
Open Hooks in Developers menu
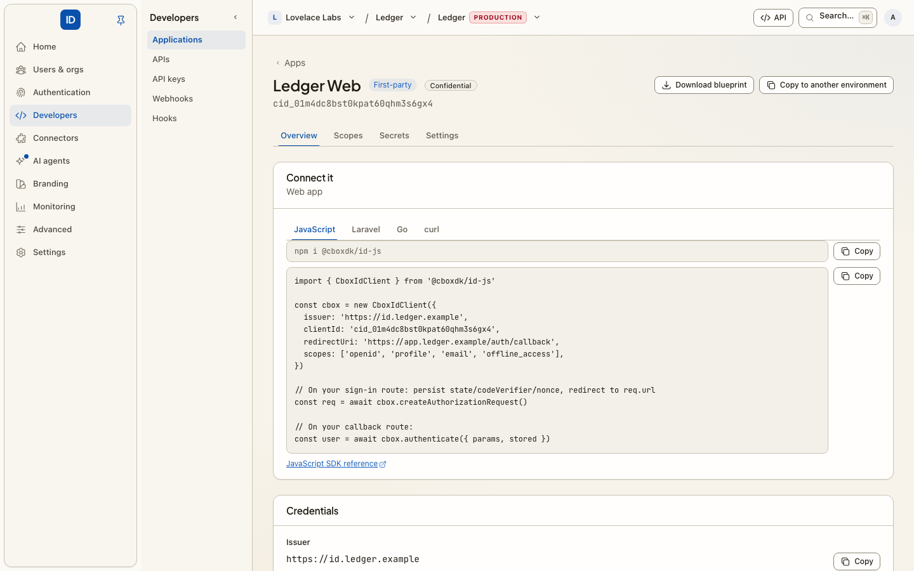pos(196,119)
